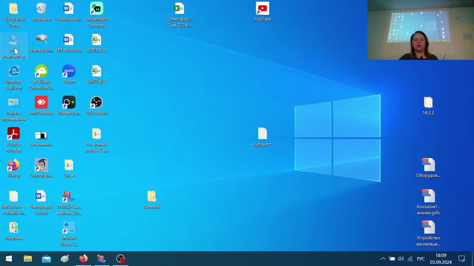This screenshot has height=266, width=474.
Task: Show hidden system tray icons
Action: [383, 259]
